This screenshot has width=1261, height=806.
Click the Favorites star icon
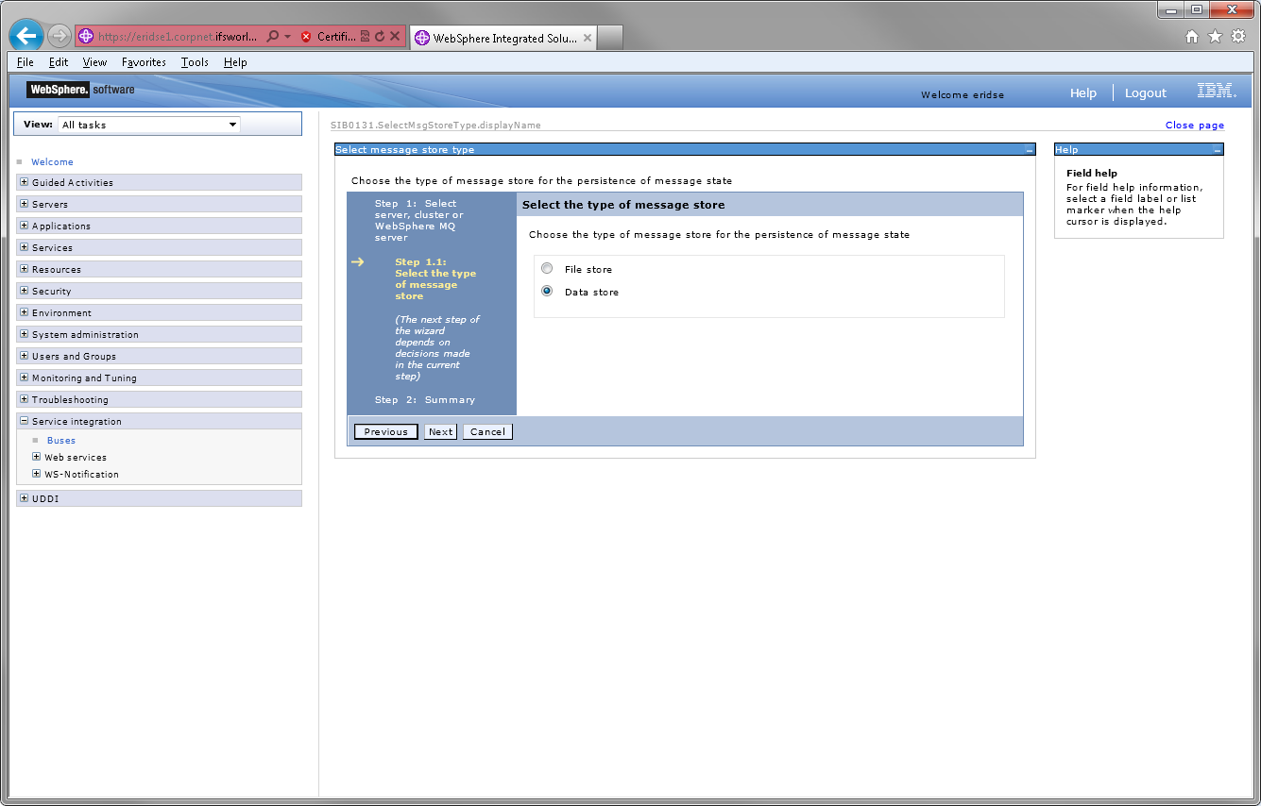pos(1215,37)
